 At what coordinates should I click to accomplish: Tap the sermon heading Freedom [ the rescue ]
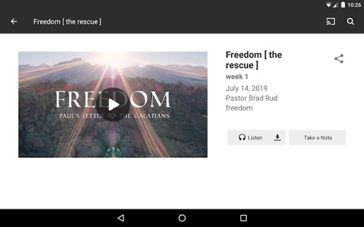pos(254,60)
